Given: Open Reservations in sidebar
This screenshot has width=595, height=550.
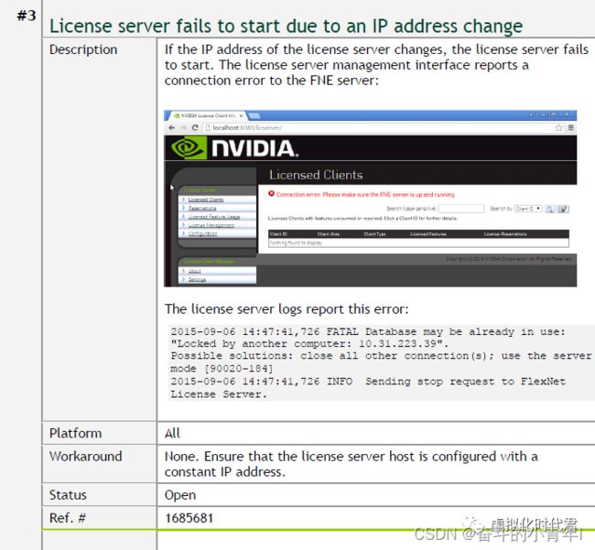Looking at the screenshot, I should point(202,209).
